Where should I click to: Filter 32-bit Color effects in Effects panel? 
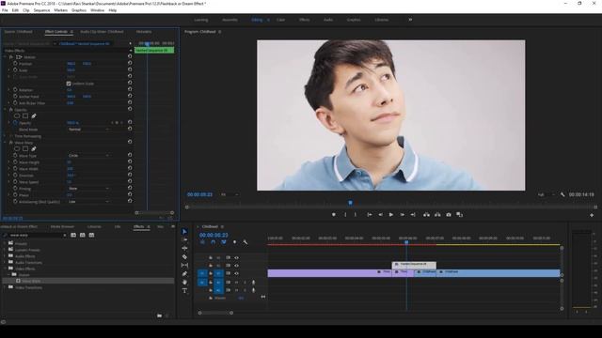click(83, 235)
